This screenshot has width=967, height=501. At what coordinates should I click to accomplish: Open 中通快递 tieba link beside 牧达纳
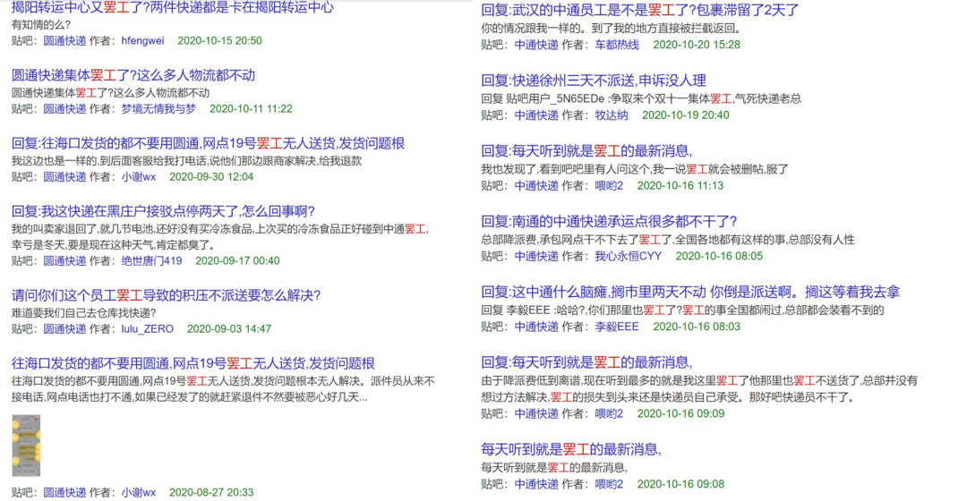[x=536, y=115]
